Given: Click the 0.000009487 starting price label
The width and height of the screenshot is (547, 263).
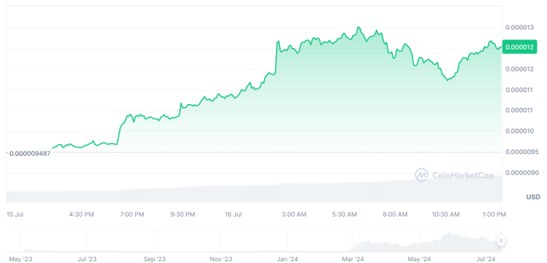Looking at the screenshot, I should pos(30,153).
